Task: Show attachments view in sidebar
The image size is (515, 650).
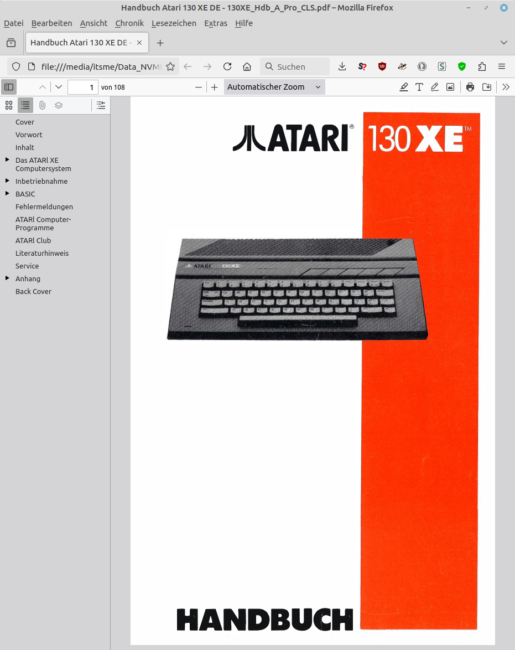Action: tap(42, 105)
